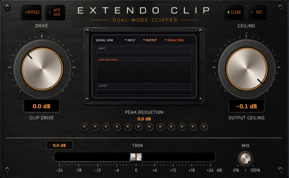This screenshot has width=289, height=178.
Task: Click the Ceiling knob
Action: (x=247, y=69)
